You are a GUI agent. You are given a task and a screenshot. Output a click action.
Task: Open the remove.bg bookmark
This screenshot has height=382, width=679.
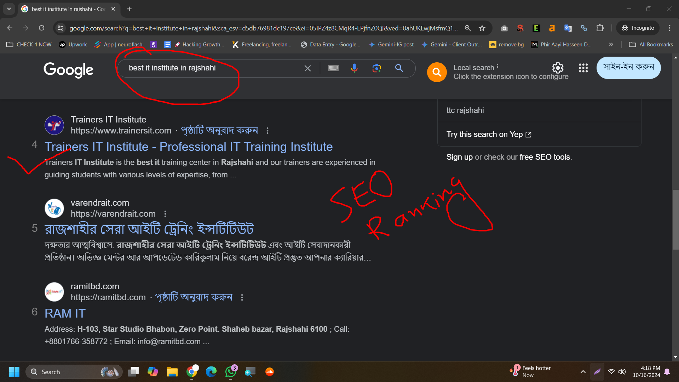507,45
